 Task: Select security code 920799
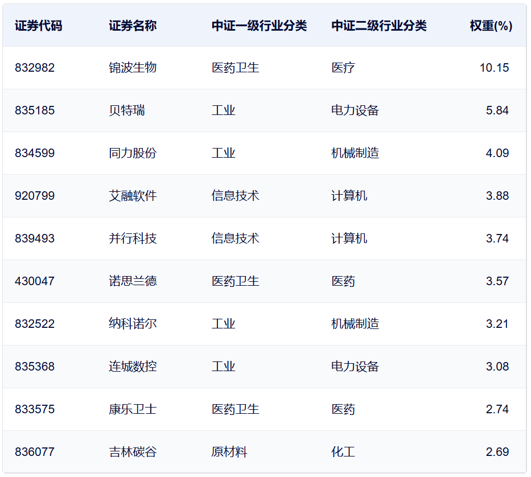35,196
